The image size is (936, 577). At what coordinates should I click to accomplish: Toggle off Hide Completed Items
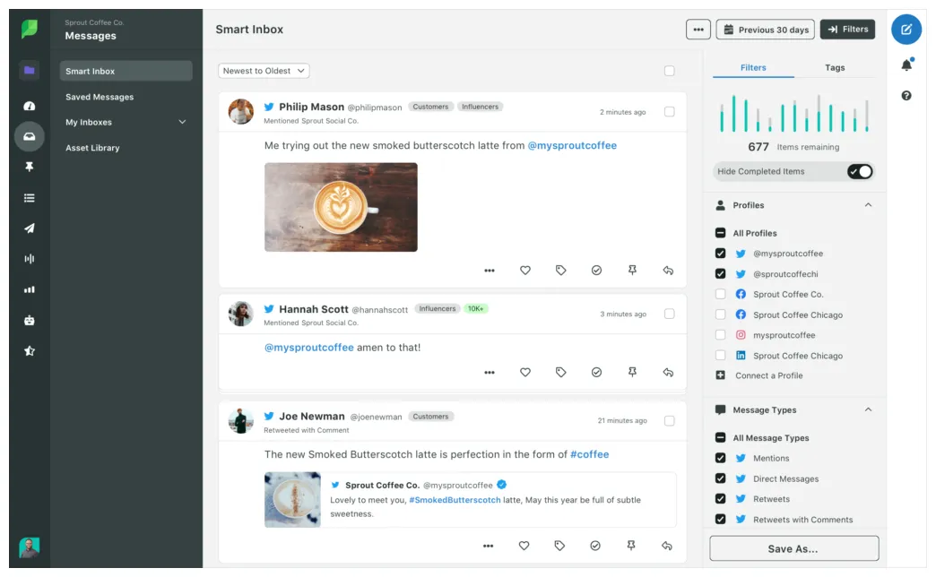[x=860, y=171]
